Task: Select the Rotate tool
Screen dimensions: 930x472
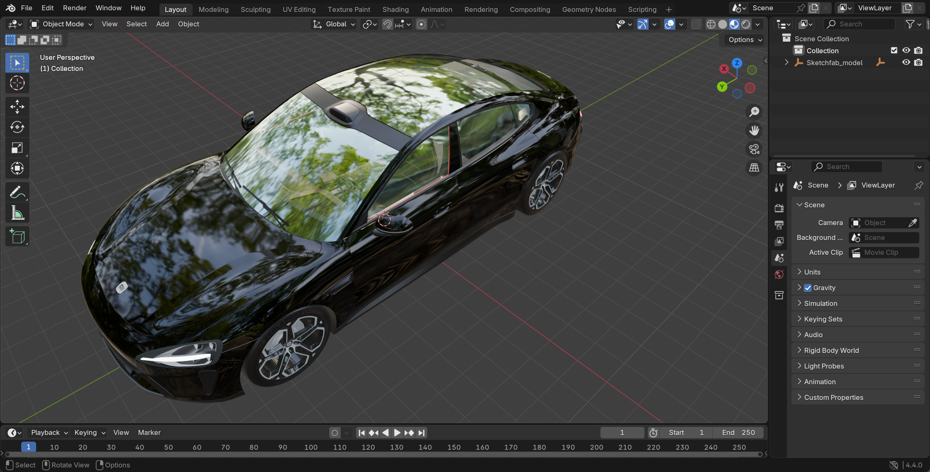Action: click(x=17, y=127)
